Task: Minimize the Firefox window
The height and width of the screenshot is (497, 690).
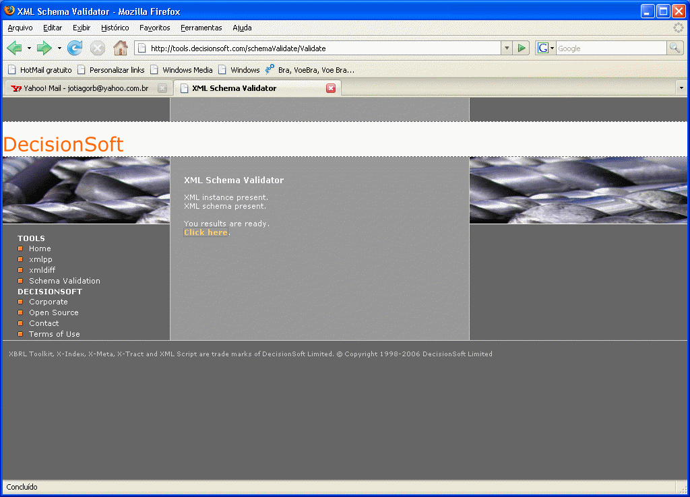Action: [648, 11]
